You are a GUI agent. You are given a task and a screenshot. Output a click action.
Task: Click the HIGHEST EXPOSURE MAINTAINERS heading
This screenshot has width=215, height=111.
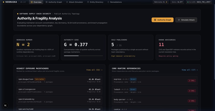coord(33,68)
